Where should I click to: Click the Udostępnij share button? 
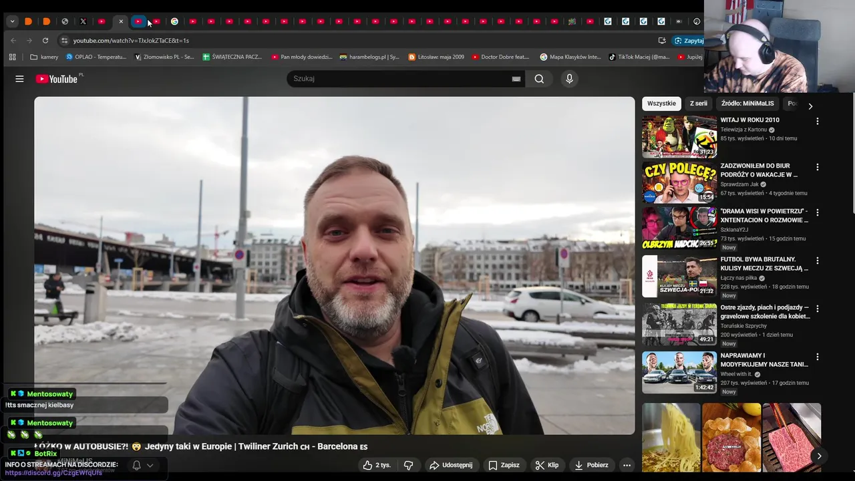click(x=451, y=465)
